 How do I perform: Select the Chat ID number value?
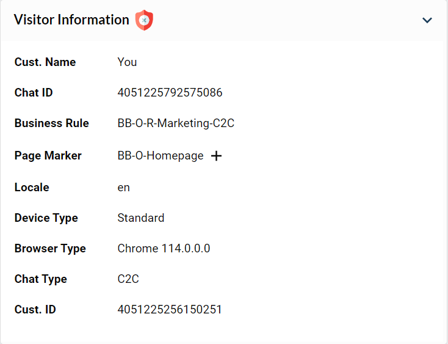[170, 93]
